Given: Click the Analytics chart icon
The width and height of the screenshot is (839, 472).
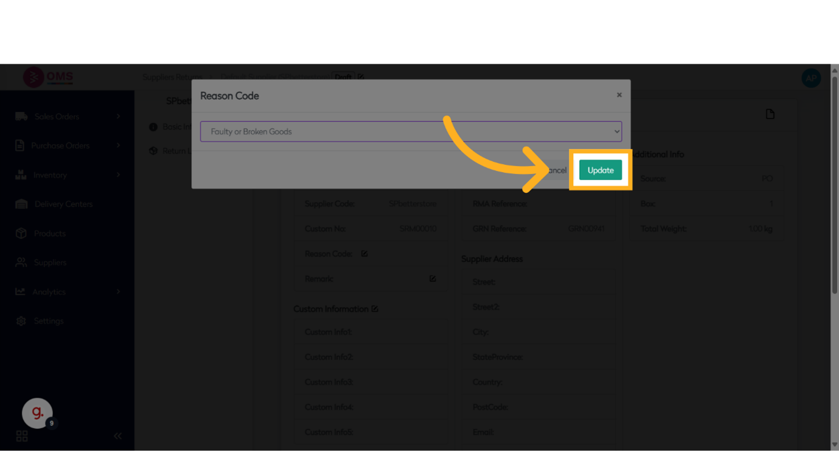Looking at the screenshot, I should (x=21, y=292).
